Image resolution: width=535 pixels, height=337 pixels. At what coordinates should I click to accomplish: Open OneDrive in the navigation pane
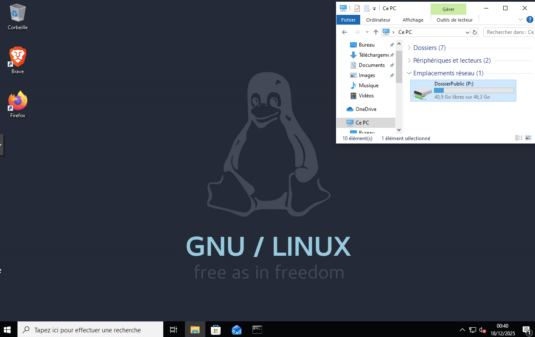pos(366,109)
